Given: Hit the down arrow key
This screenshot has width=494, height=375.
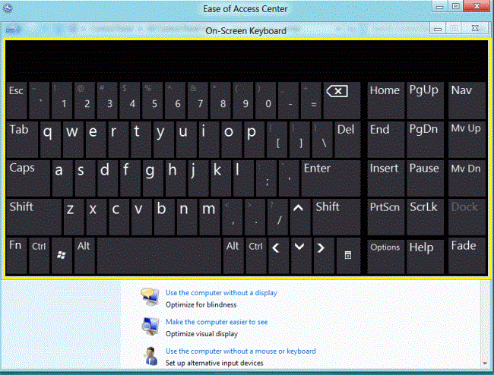Looking at the screenshot, I should click(x=299, y=256).
